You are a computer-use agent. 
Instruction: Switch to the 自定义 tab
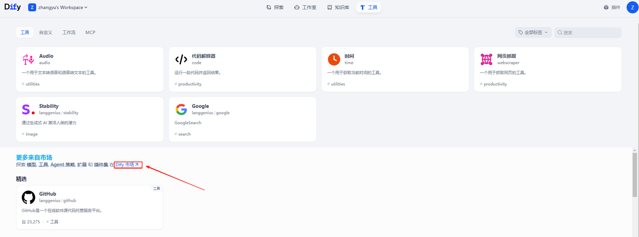click(46, 32)
